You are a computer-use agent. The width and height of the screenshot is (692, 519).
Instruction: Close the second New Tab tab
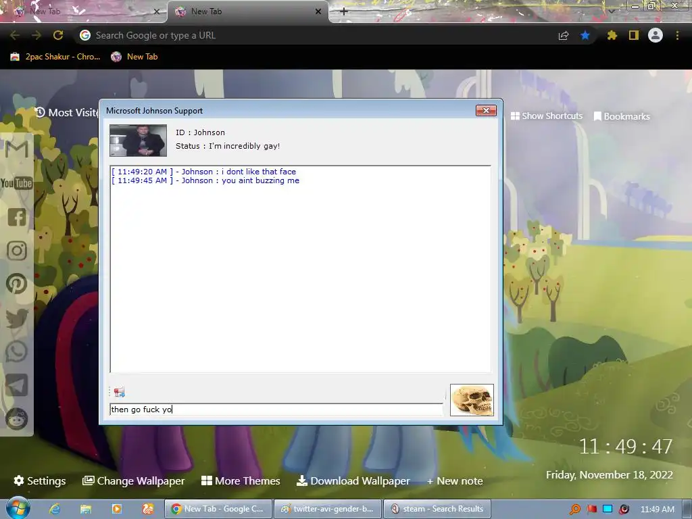(318, 11)
